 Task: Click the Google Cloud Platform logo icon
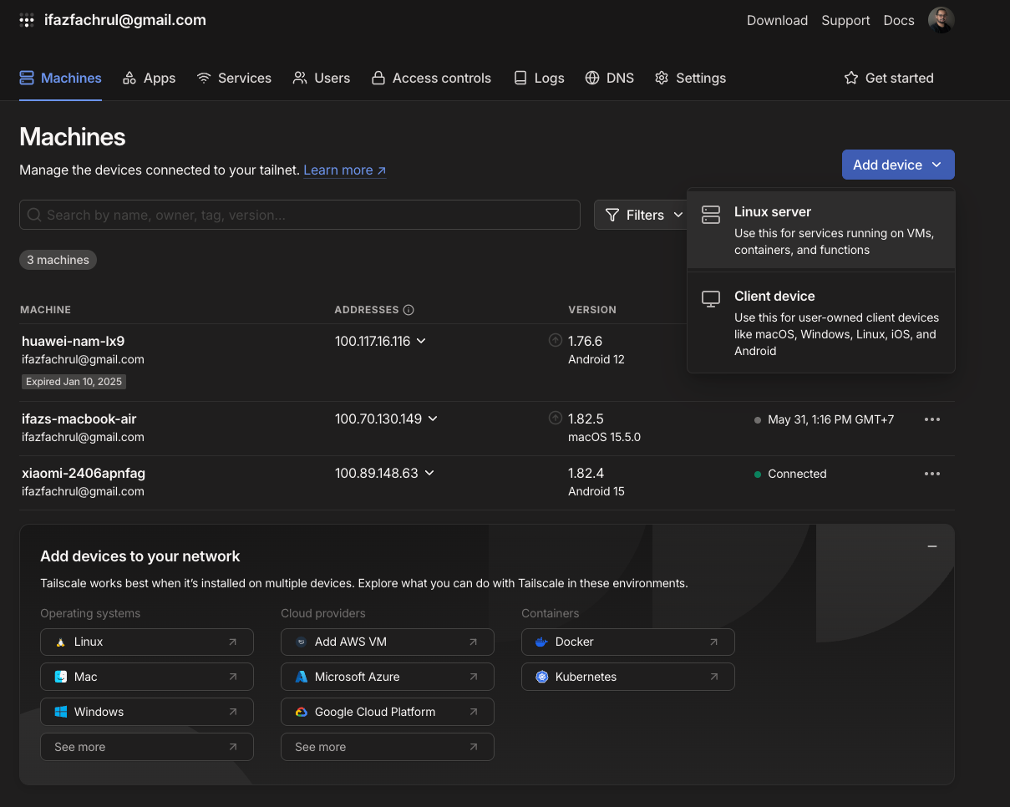point(301,712)
